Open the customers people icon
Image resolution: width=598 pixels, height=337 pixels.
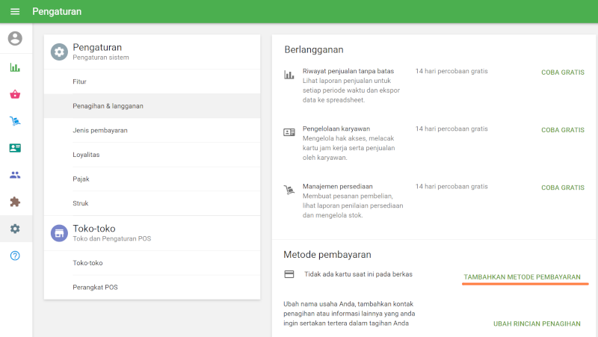pos(15,175)
